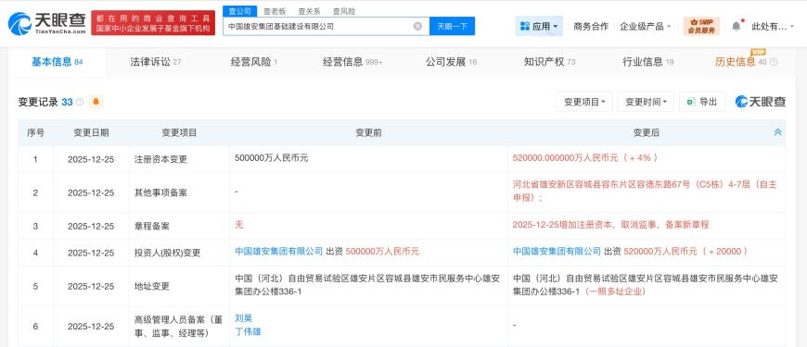807x347 pixels.
Task: Switch to the 知识产权 tab
Action: tap(550, 63)
